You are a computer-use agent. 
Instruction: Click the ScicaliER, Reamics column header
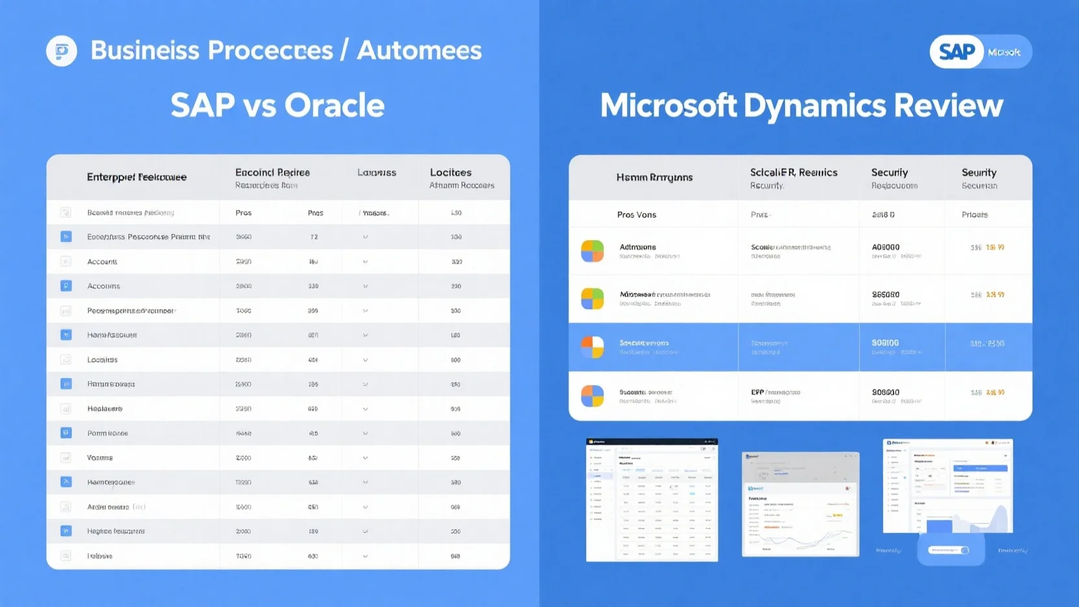point(794,173)
